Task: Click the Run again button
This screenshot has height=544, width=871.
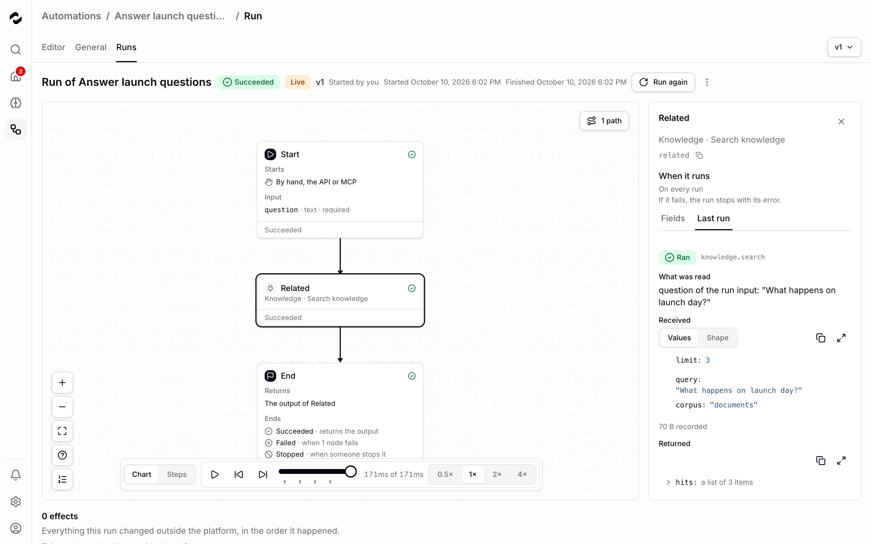Action: point(663,83)
